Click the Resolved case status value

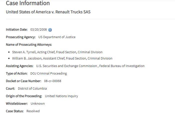[x=33, y=111]
